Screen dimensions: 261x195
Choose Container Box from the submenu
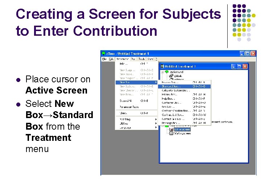click(x=184, y=103)
